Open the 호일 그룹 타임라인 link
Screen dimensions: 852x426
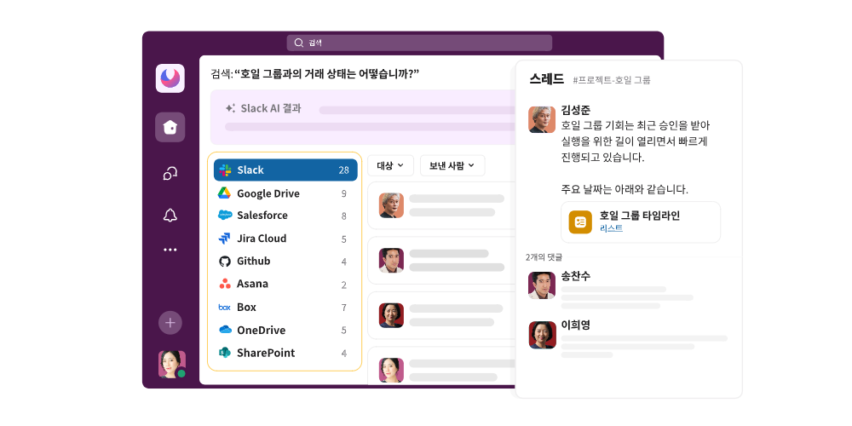tap(639, 216)
